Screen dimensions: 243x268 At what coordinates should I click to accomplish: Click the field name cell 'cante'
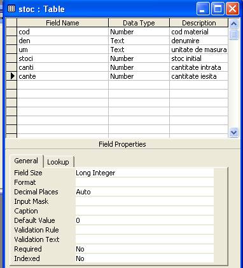click(63, 76)
